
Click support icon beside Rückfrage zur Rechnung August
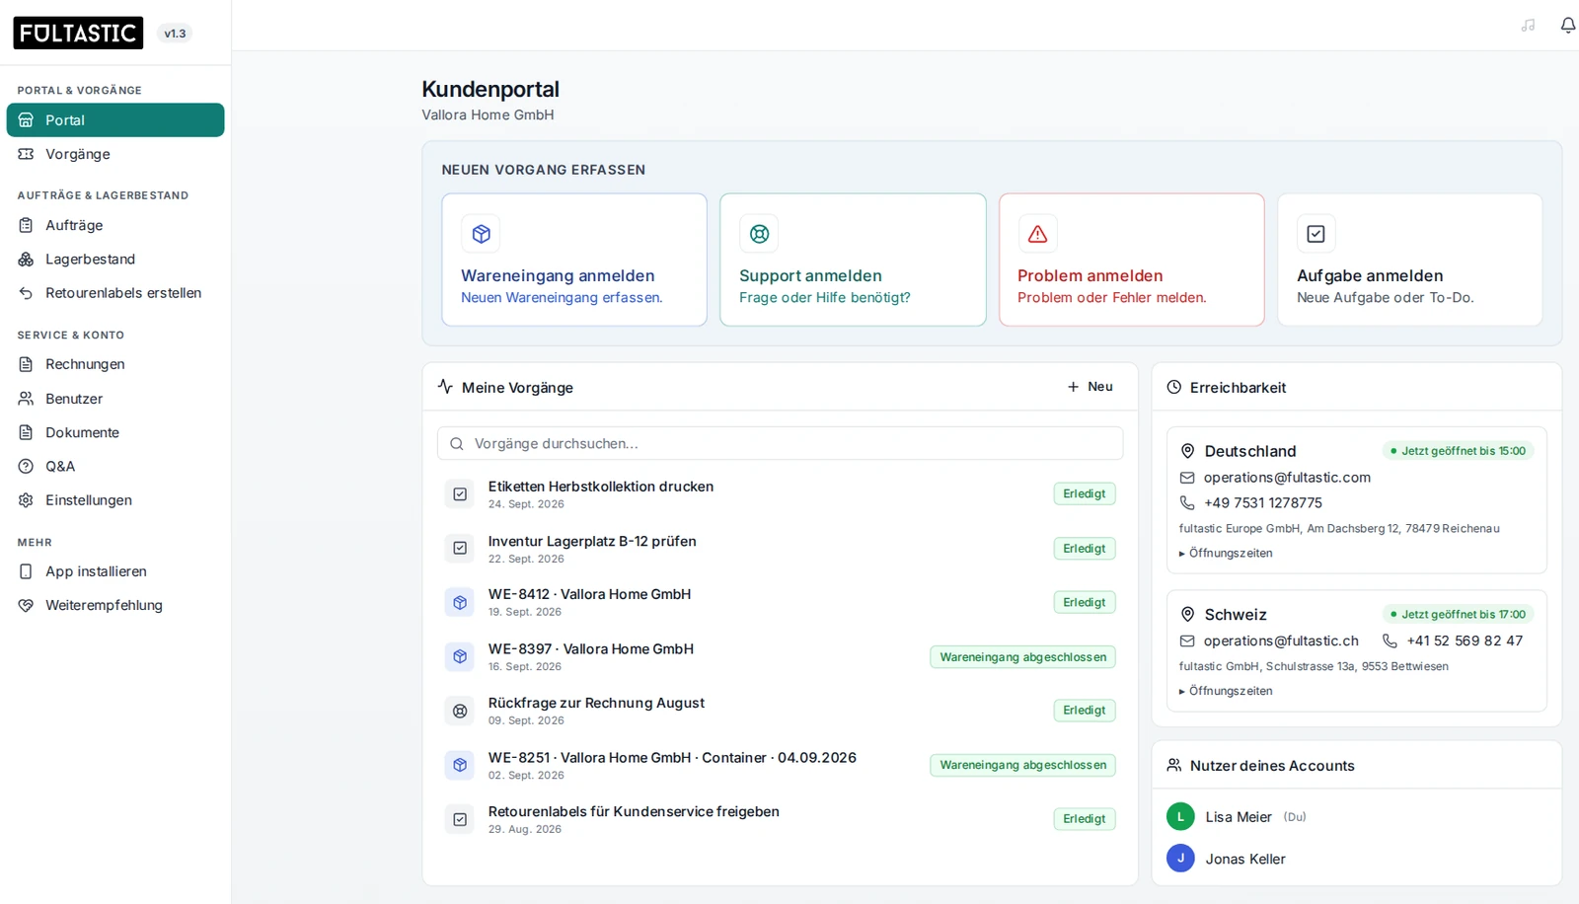460,711
